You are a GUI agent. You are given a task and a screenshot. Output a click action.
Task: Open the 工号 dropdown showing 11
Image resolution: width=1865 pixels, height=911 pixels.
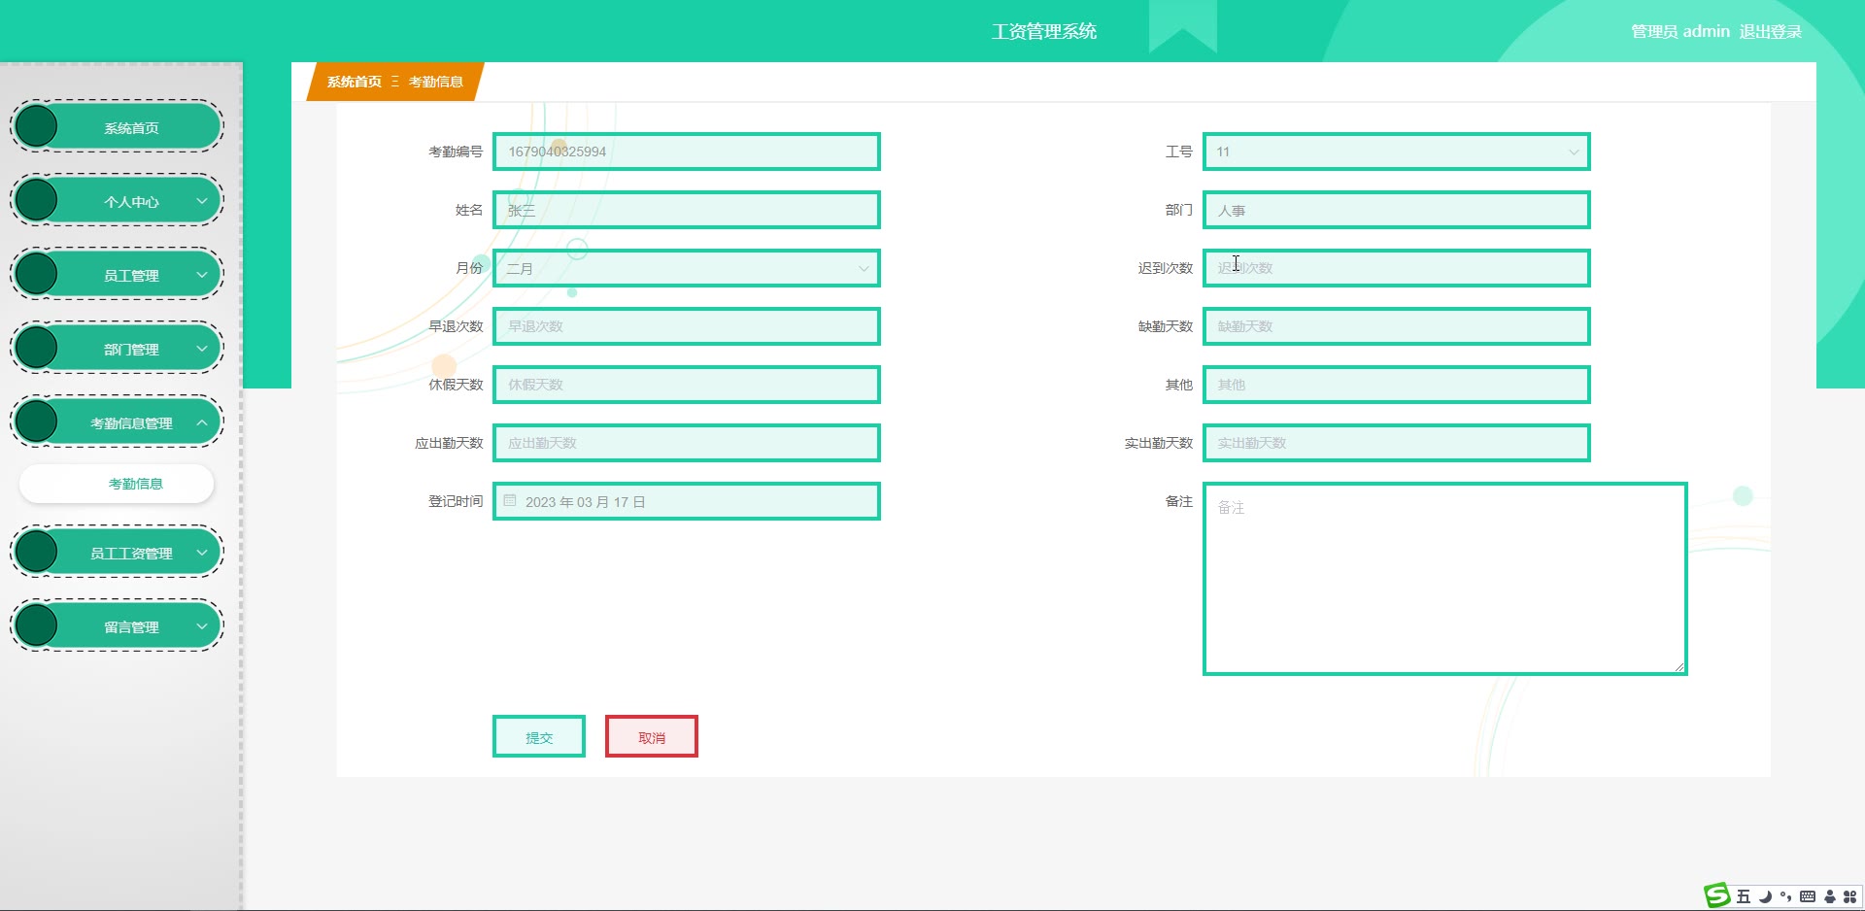(1396, 152)
